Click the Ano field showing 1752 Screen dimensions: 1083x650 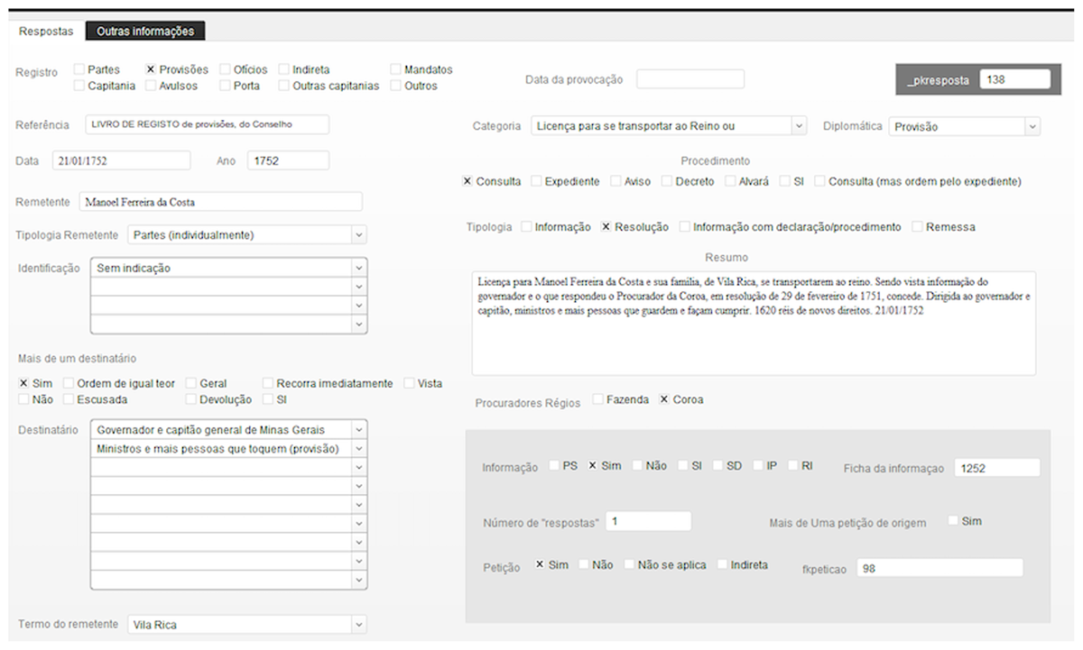pyautogui.click(x=288, y=160)
